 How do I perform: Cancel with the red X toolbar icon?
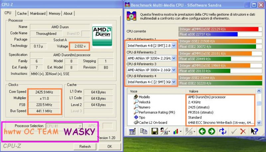coord(243,131)
